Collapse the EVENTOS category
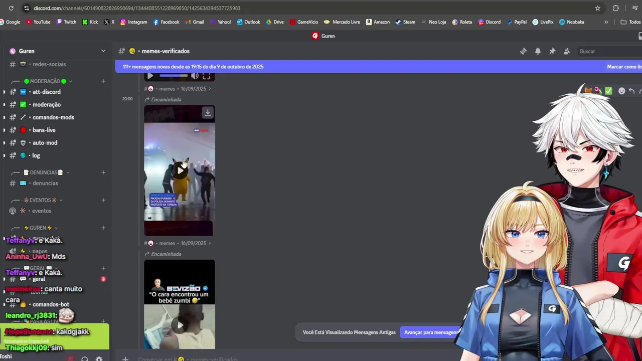 pyautogui.click(x=40, y=200)
